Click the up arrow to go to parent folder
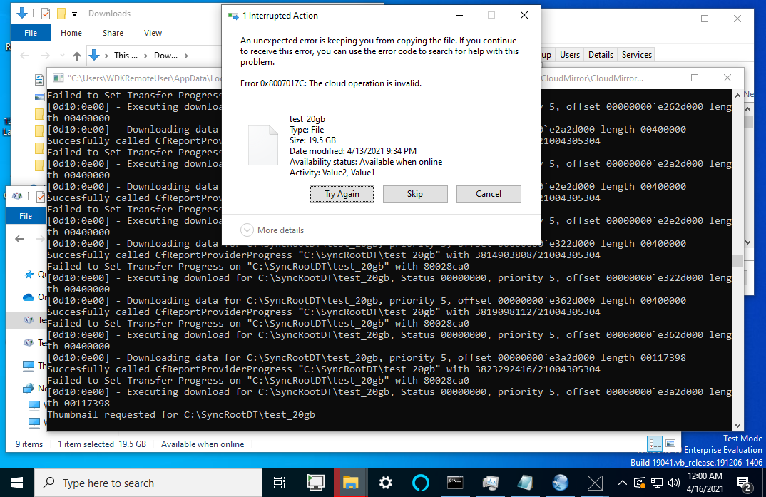766x497 pixels. 77,55
